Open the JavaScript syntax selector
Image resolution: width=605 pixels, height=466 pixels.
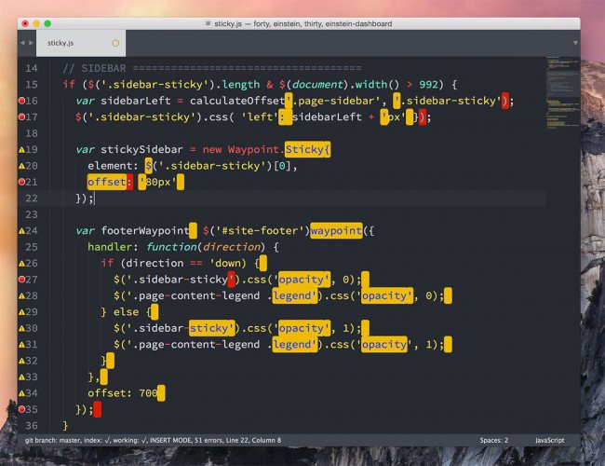pos(549,440)
